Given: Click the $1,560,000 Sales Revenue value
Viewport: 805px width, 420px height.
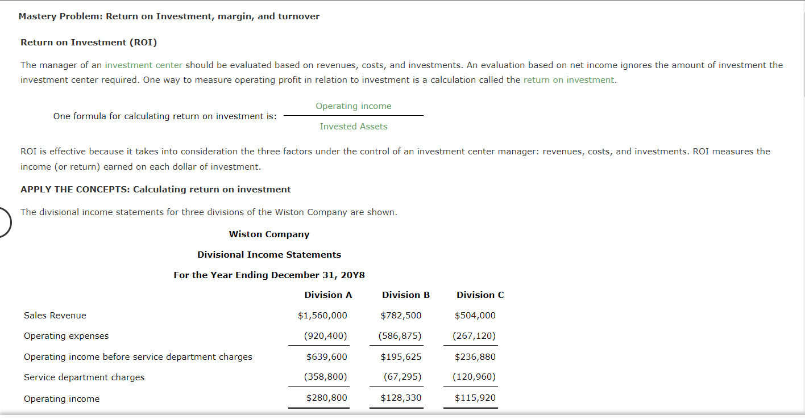Looking at the screenshot, I should (x=323, y=315).
